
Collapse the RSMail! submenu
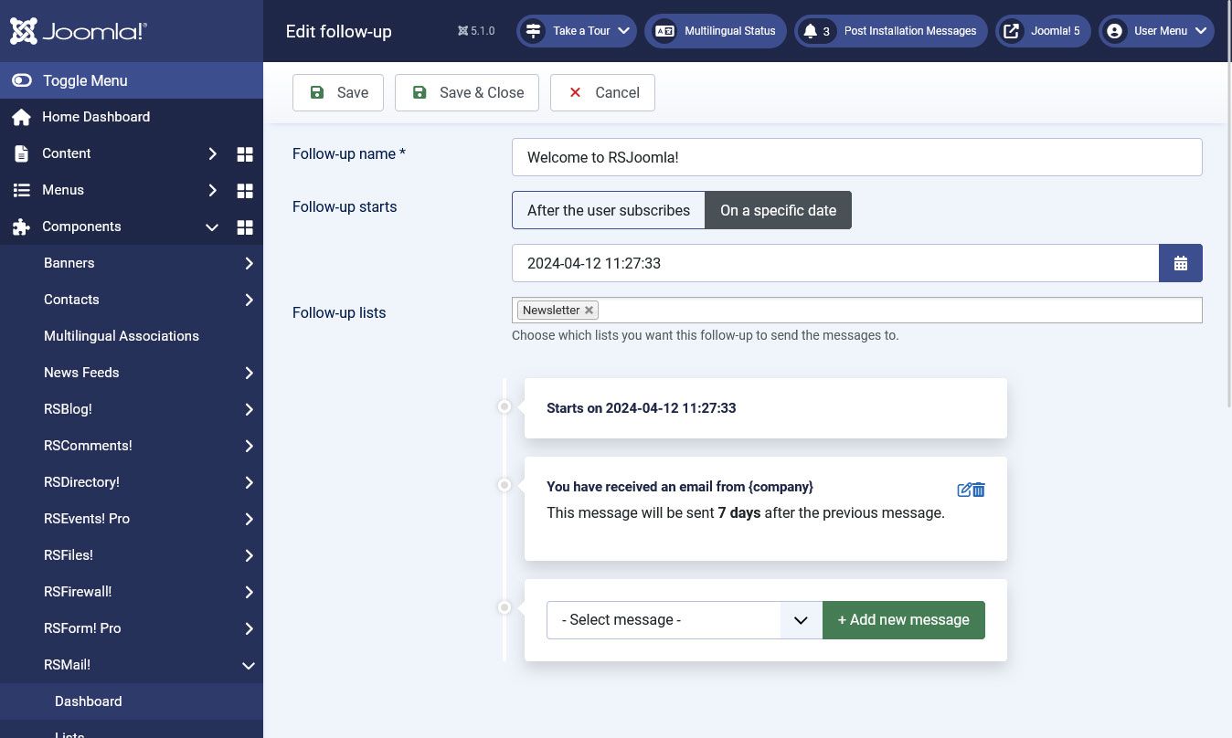click(249, 665)
